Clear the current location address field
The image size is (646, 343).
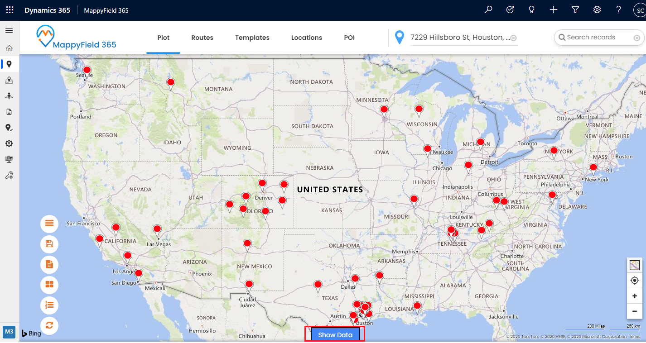[514, 38]
